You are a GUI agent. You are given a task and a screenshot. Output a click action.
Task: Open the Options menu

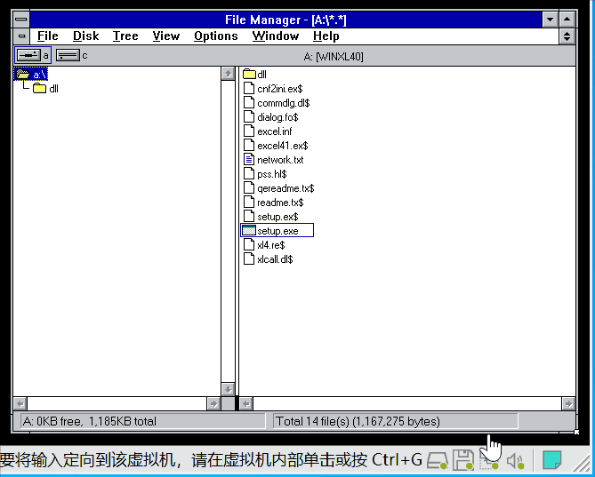pyautogui.click(x=215, y=36)
